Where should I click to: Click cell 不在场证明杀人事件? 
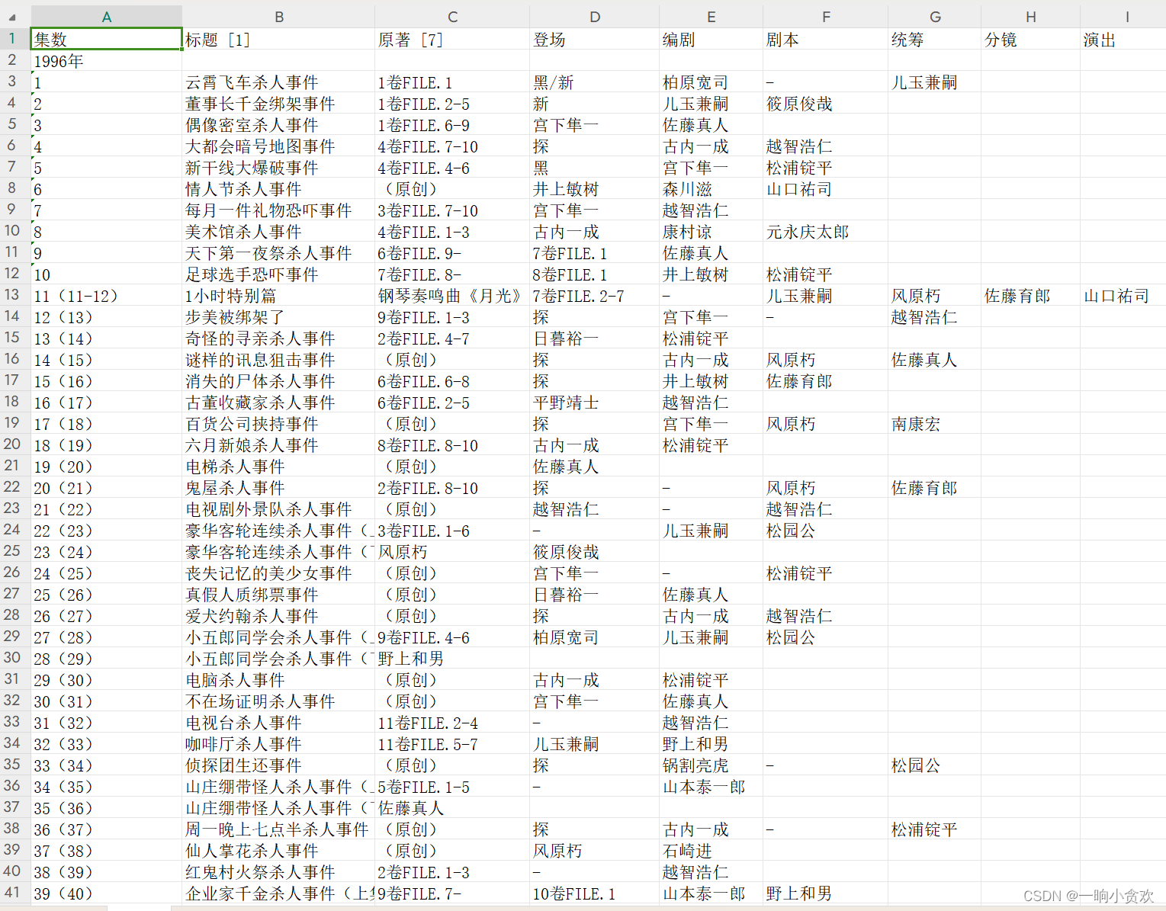coord(279,701)
